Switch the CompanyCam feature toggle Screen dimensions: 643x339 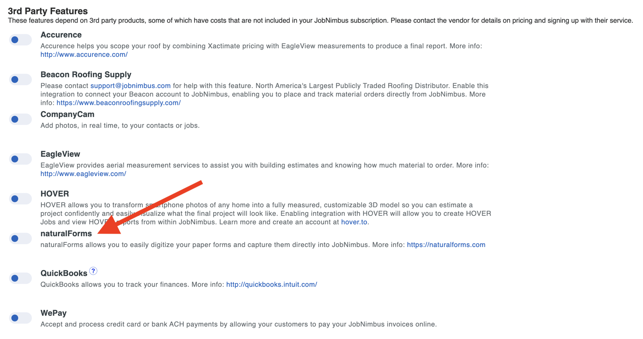coord(20,119)
